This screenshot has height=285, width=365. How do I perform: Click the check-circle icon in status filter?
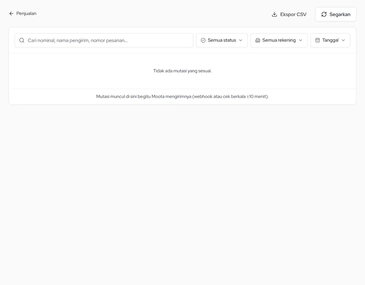coord(203,40)
